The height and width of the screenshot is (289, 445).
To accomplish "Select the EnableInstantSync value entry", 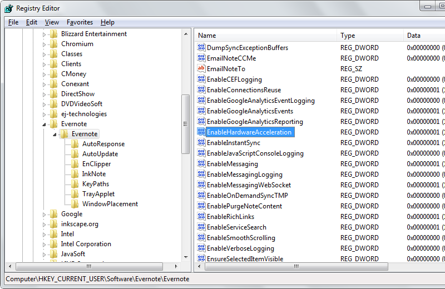I will tap(233, 143).
